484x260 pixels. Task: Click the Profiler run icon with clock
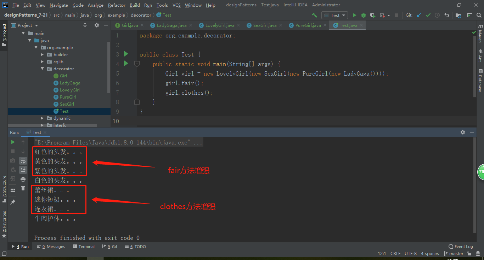pos(382,15)
